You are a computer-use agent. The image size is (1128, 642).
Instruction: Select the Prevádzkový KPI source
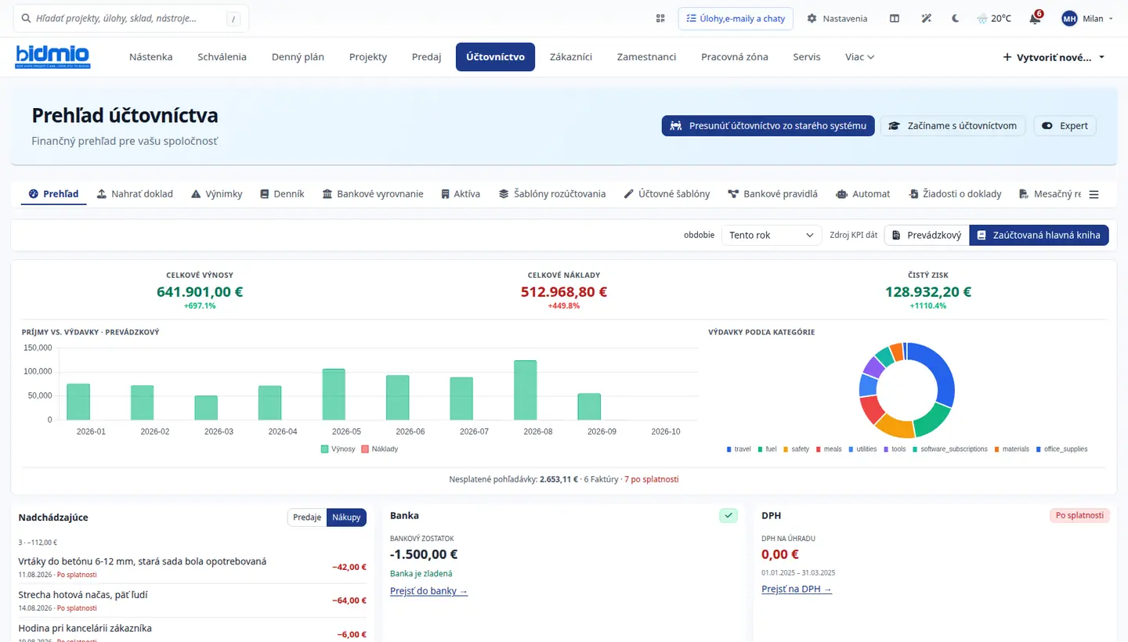click(x=927, y=235)
